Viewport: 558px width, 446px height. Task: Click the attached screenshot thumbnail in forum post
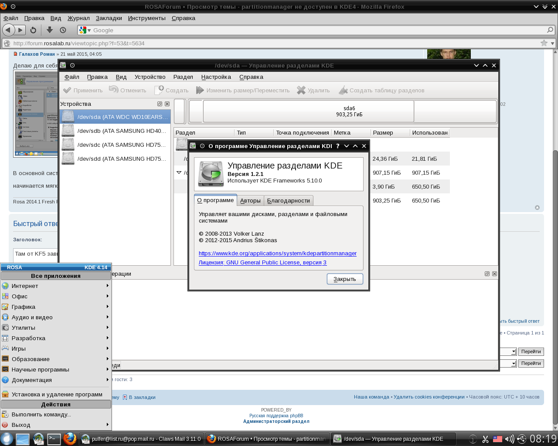click(x=36, y=114)
